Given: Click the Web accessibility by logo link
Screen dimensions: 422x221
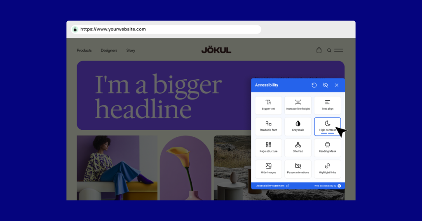Looking at the screenshot, I should pyautogui.click(x=328, y=186).
